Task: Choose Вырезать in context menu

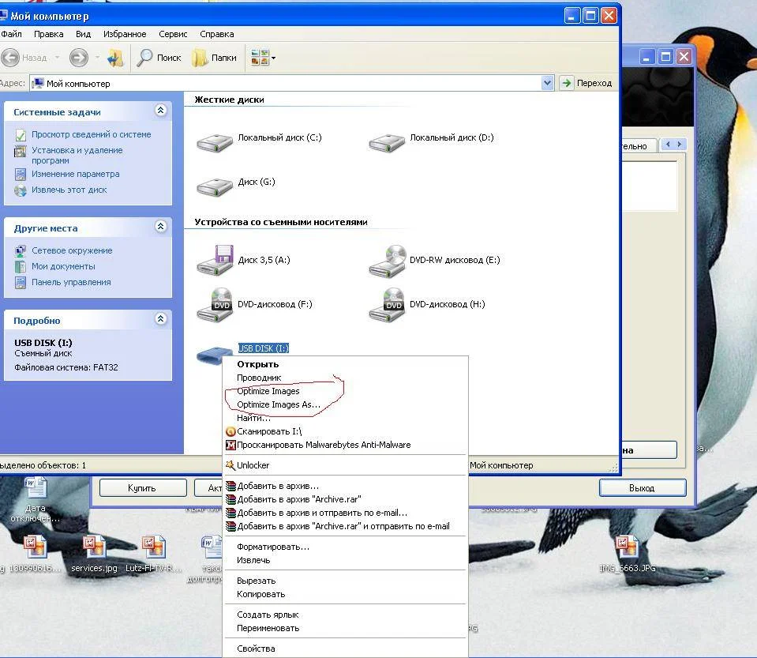Action: [346, 581]
